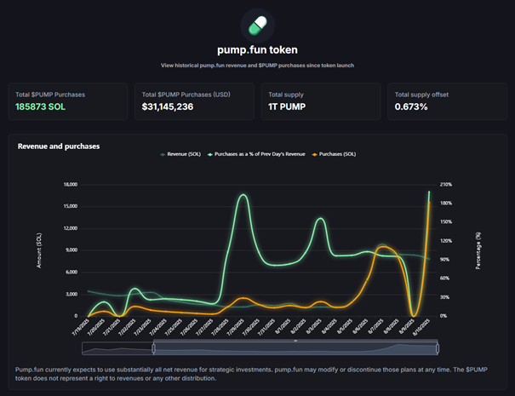Click the selected range area of the zoom slider

coord(295,348)
